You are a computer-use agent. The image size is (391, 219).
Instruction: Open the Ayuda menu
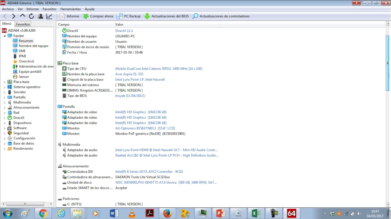click(90, 9)
